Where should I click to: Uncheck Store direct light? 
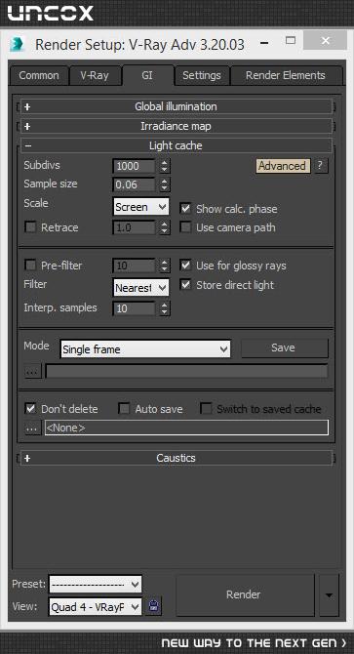point(185,285)
